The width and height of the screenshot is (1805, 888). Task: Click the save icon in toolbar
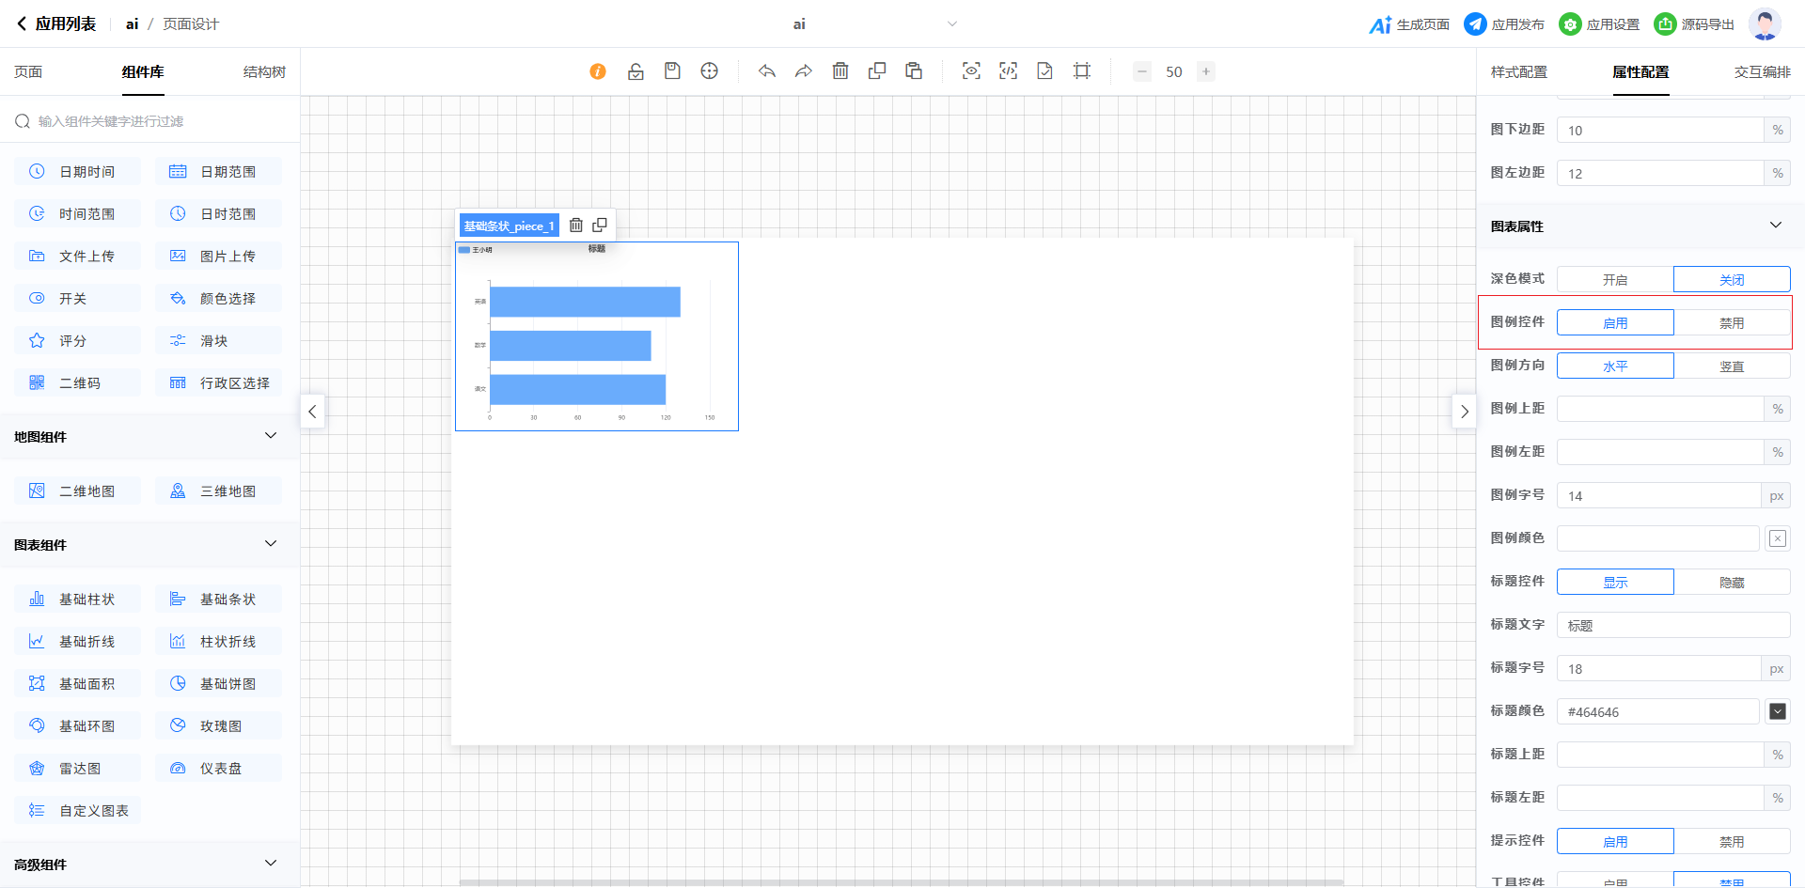tap(672, 71)
